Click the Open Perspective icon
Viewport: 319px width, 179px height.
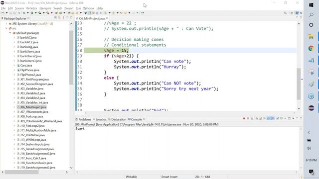click(292, 13)
